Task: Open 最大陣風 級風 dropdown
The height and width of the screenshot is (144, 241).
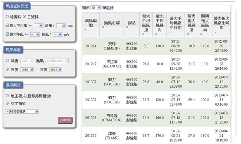Action: (x=35, y=34)
